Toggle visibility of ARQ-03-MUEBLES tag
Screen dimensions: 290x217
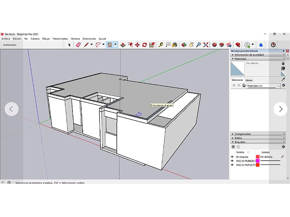(232, 161)
